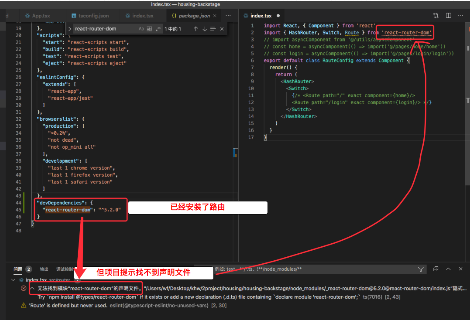470x320 pixels.
Task: Collapse the devDependencies code fold in package.json
Action: 25,202
